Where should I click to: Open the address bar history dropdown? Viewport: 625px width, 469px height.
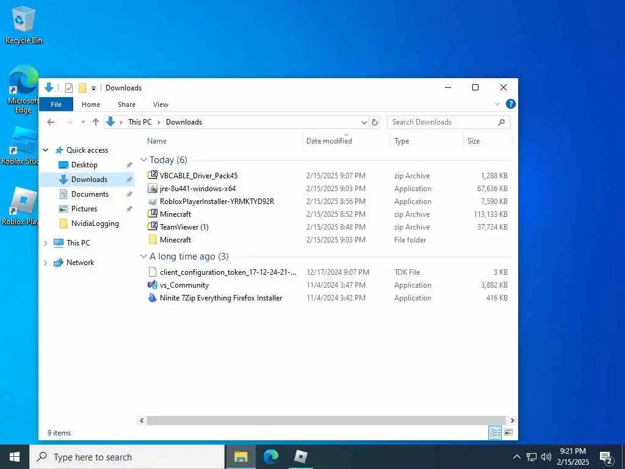(x=364, y=122)
